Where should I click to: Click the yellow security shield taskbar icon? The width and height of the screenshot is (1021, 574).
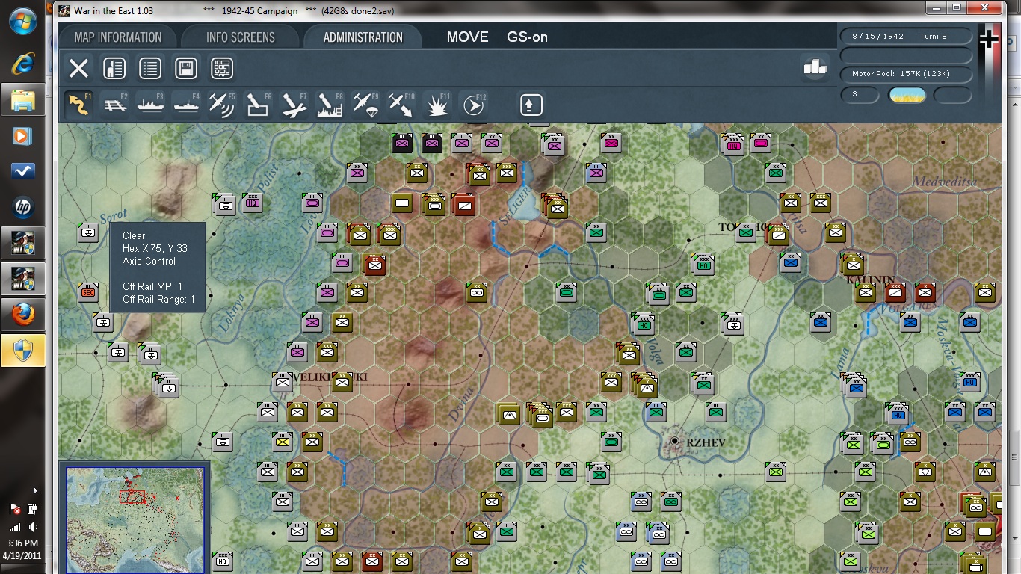pos(22,351)
